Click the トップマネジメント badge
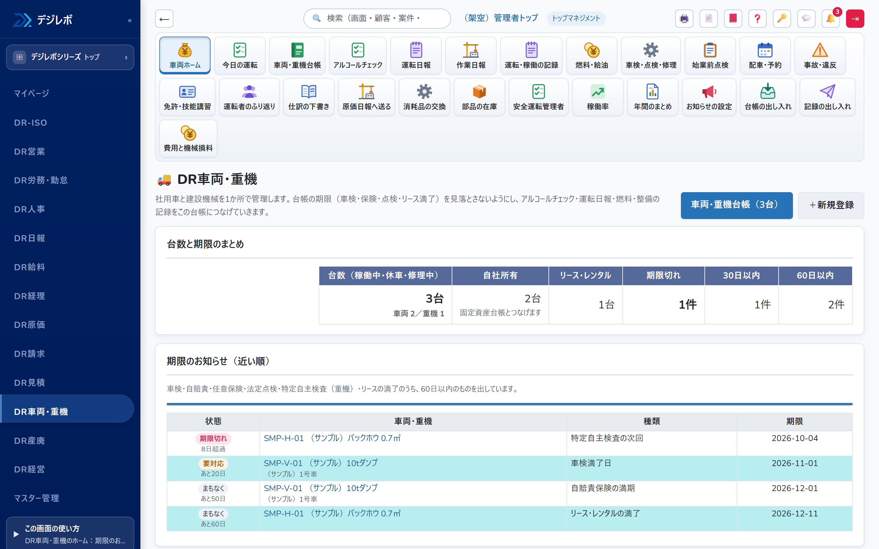The image size is (879, 549). pyautogui.click(x=576, y=19)
